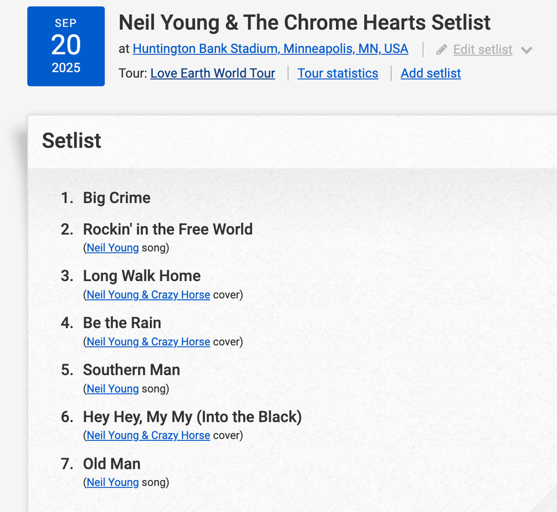
Task: Click the Sep 20 2025 date badge
Action: (66, 46)
